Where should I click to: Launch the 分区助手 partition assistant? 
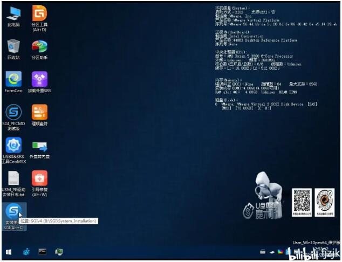[x=39, y=46]
